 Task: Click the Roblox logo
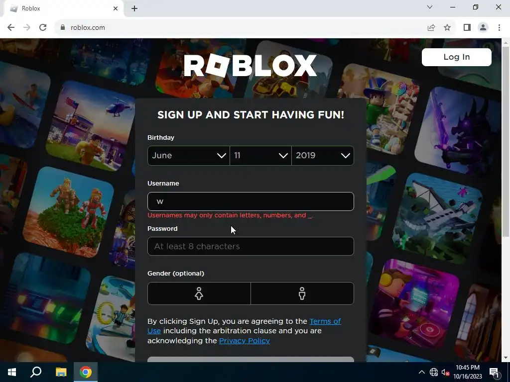point(250,66)
